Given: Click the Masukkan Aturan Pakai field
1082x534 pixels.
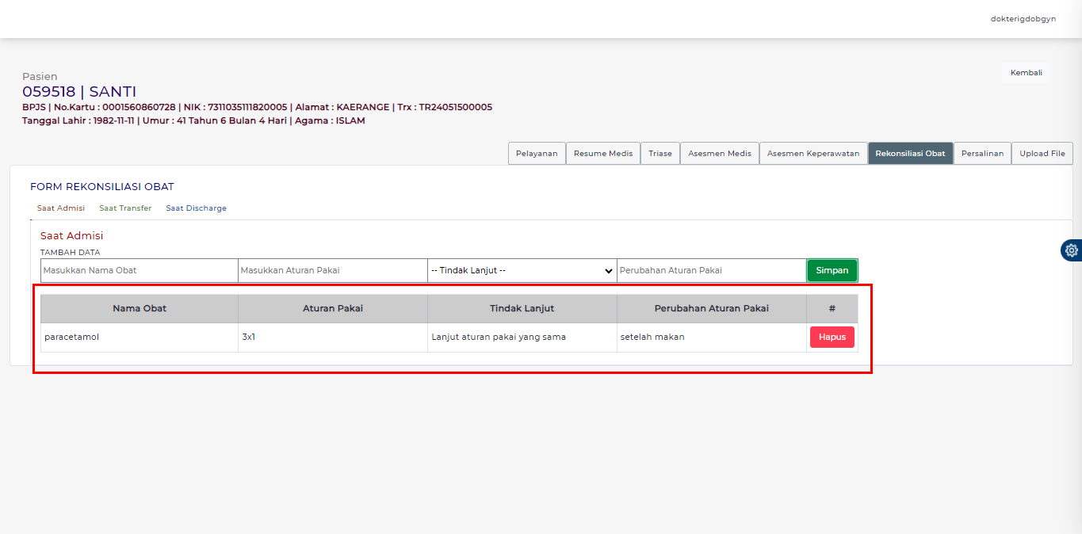Looking at the screenshot, I should [332, 270].
